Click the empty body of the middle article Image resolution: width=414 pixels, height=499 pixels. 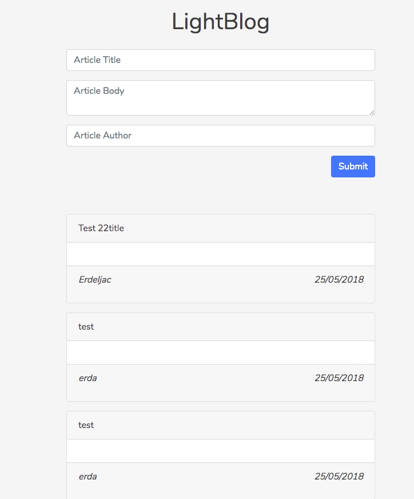[220, 353]
